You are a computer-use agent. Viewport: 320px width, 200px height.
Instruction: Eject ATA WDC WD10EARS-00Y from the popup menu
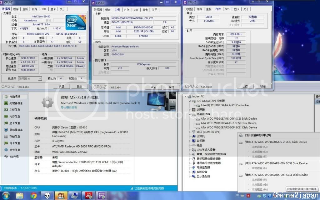(276, 163)
